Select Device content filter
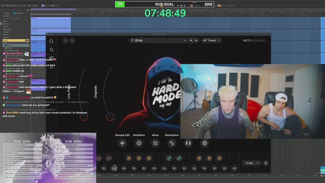This screenshot has width=325, height=183. (6, 19)
